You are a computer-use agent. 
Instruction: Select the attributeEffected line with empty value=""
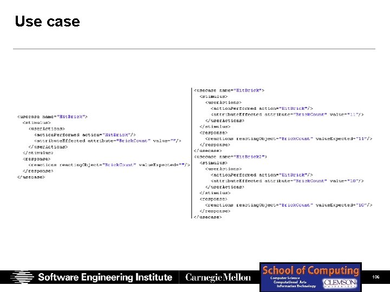pos(107,141)
